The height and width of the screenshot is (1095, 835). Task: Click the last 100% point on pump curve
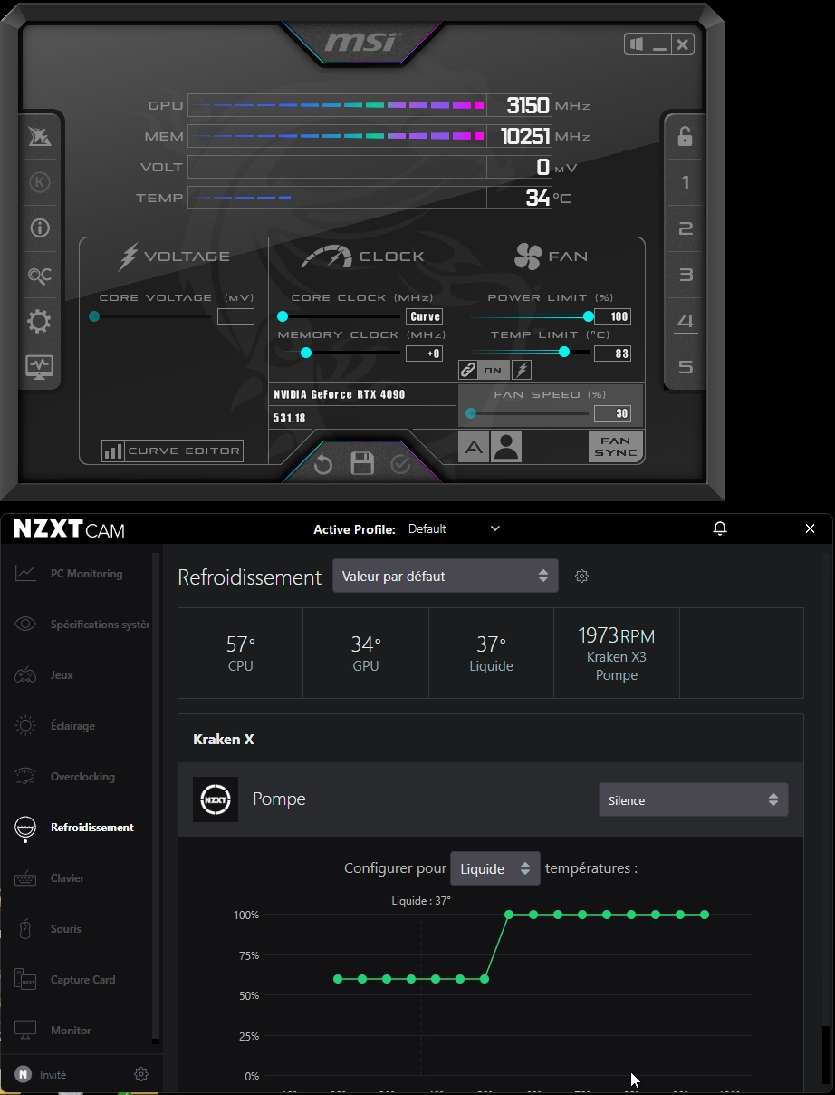pyautogui.click(x=705, y=915)
